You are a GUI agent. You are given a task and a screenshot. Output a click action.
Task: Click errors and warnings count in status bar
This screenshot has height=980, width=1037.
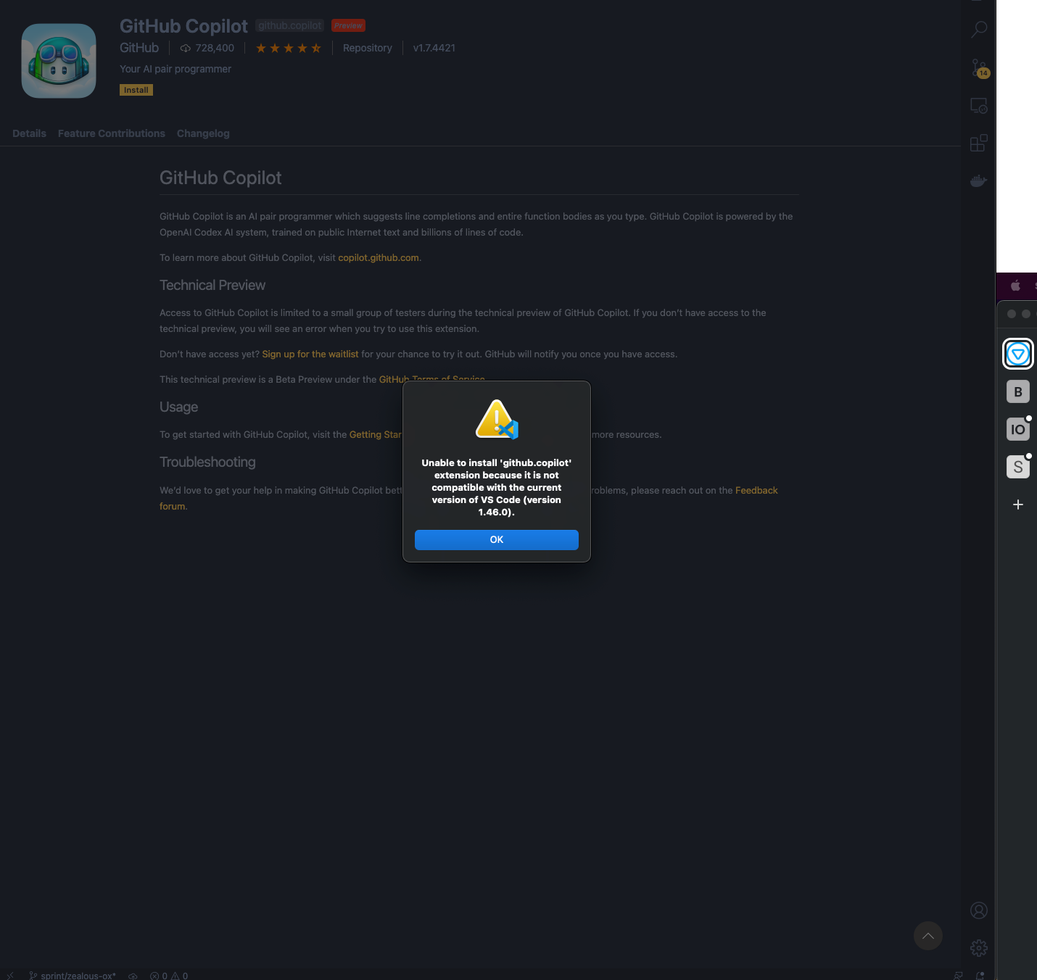[x=169, y=975]
